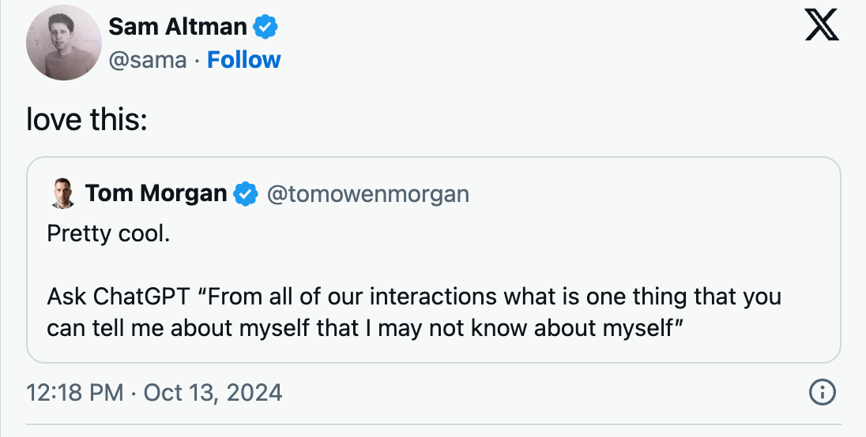Image resolution: width=866 pixels, height=437 pixels.
Task: Click the X logo icon
Action: (x=822, y=26)
